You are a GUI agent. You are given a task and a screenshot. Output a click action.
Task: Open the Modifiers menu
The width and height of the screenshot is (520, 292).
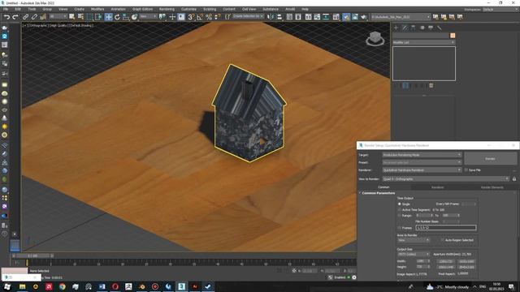click(x=97, y=9)
